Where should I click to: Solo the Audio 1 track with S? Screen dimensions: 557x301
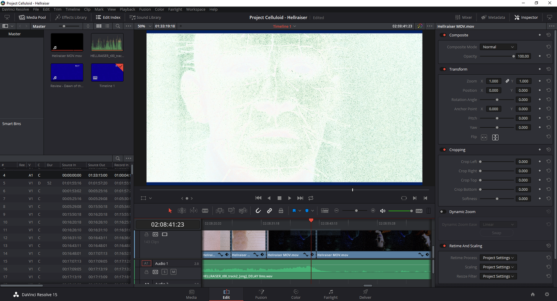coord(164,272)
